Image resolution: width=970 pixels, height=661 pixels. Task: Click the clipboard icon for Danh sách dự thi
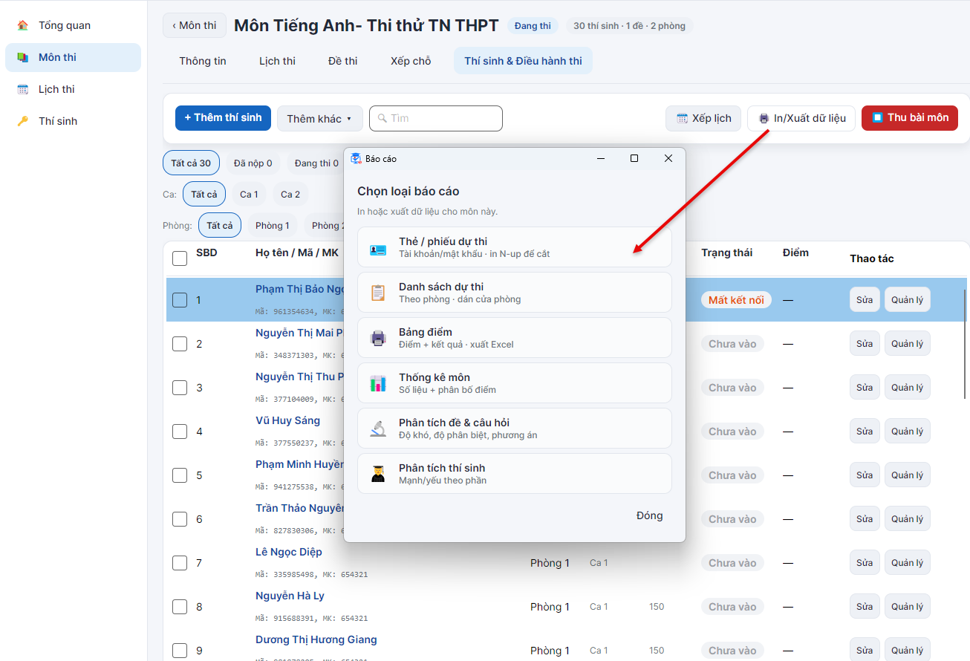tap(378, 293)
